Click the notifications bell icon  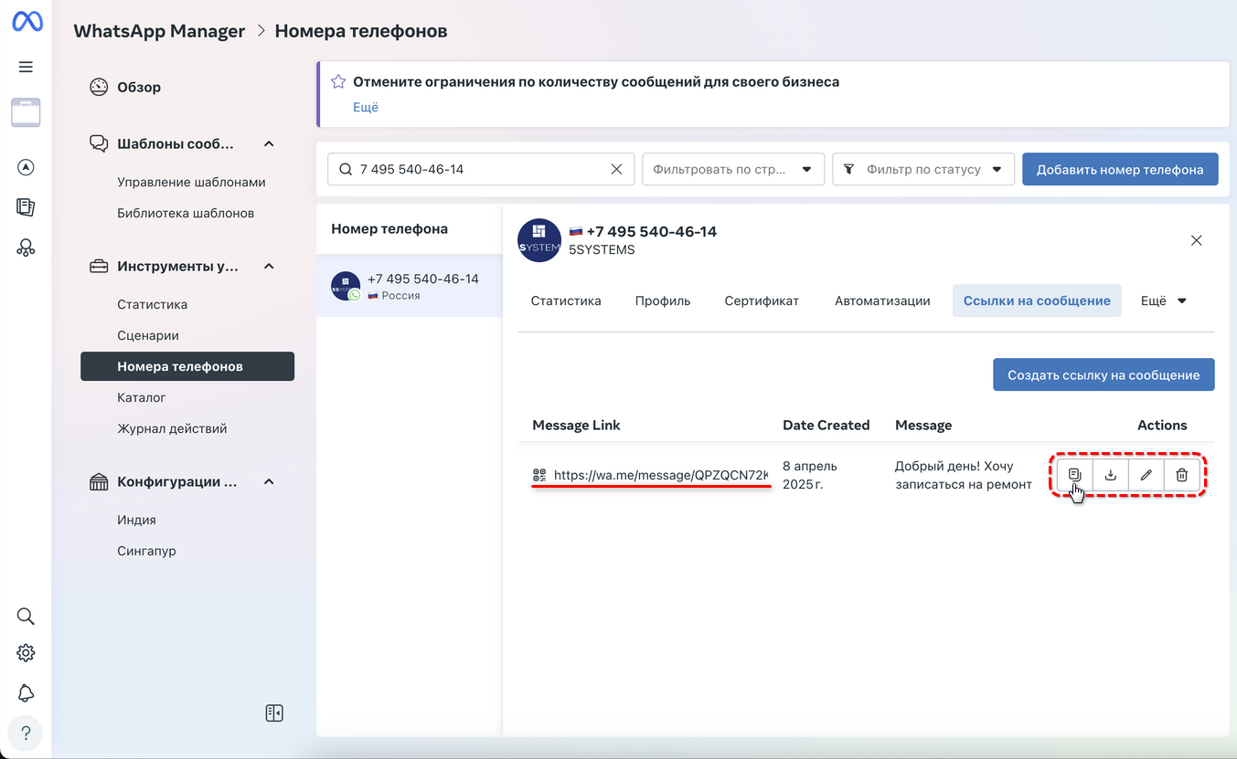26,693
